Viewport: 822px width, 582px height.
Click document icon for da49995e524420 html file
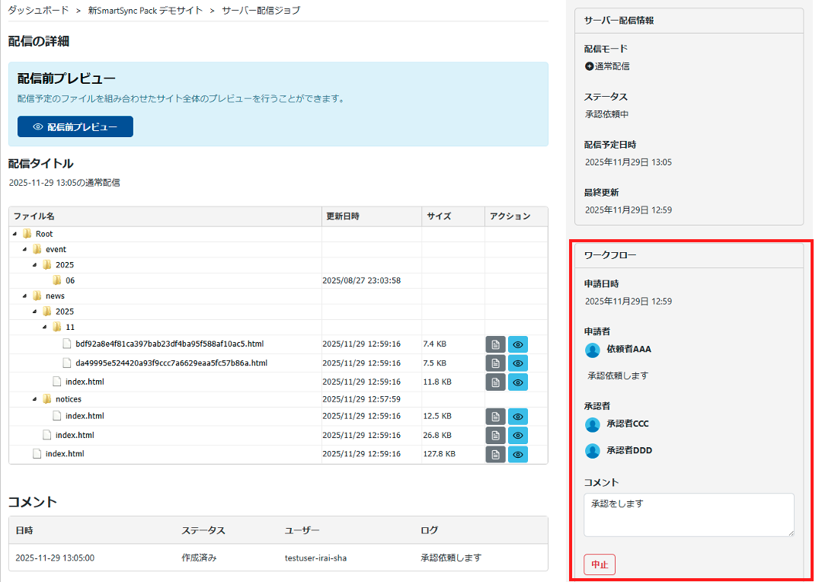pos(495,363)
